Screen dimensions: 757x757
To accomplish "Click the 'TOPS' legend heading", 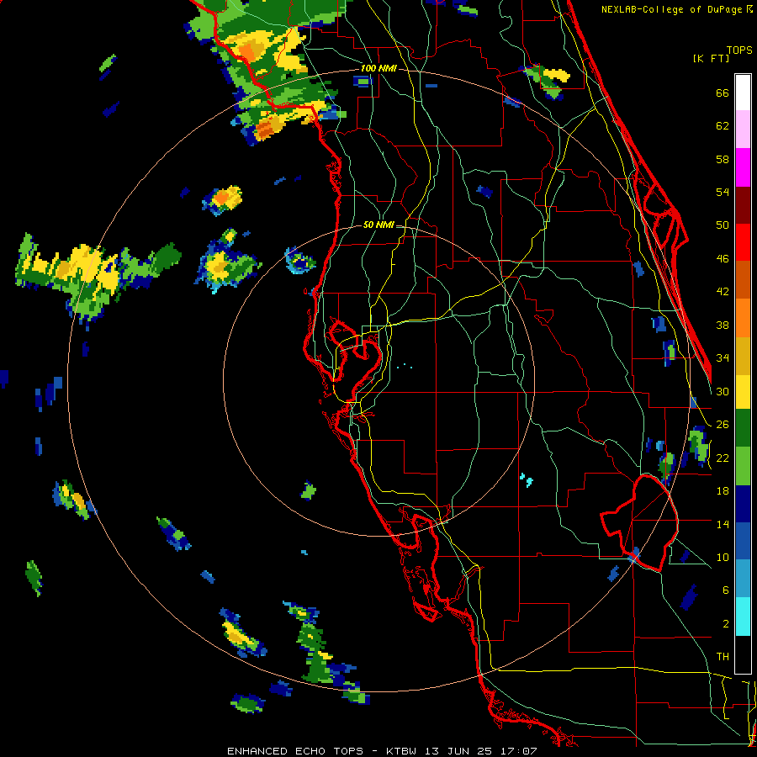I will point(739,50).
